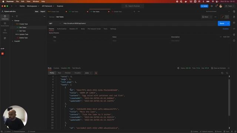The image size is (237, 133).
Task: Expand the FastAPI collection
Action: click(13, 41)
